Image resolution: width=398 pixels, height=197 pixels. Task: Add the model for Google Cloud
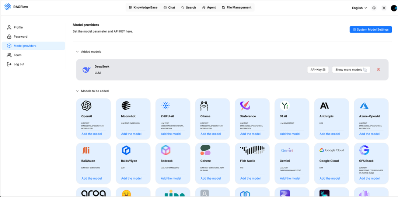(x=330, y=179)
